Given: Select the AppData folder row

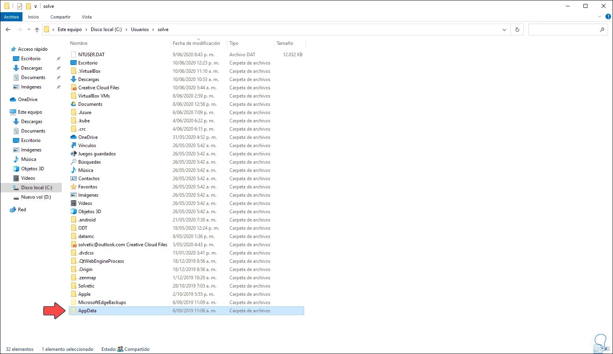Looking at the screenshot, I should tap(186, 311).
